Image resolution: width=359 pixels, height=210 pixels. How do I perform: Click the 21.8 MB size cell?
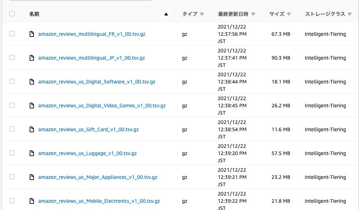pos(281,201)
